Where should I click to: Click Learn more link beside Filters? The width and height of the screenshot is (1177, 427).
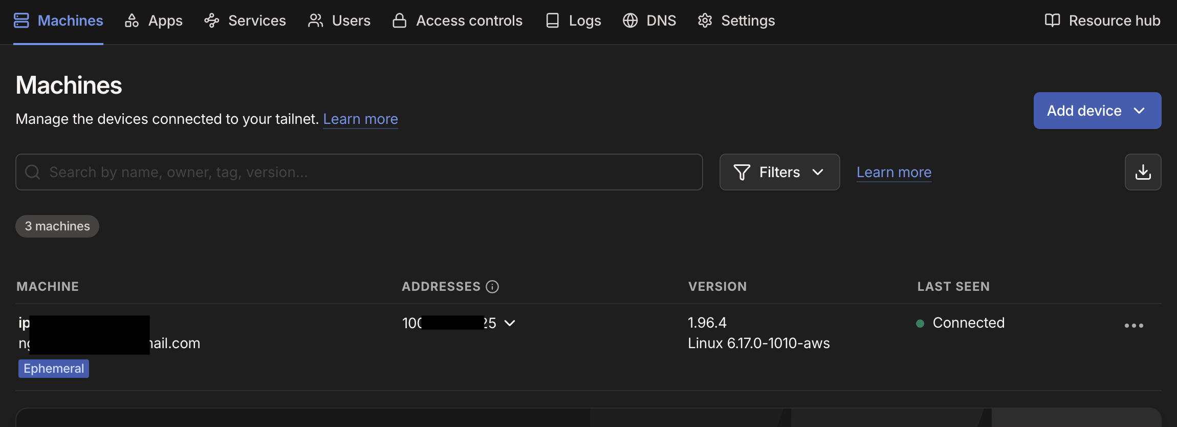pos(893,172)
